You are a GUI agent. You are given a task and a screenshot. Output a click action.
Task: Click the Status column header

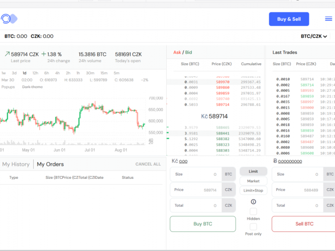point(128,178)
